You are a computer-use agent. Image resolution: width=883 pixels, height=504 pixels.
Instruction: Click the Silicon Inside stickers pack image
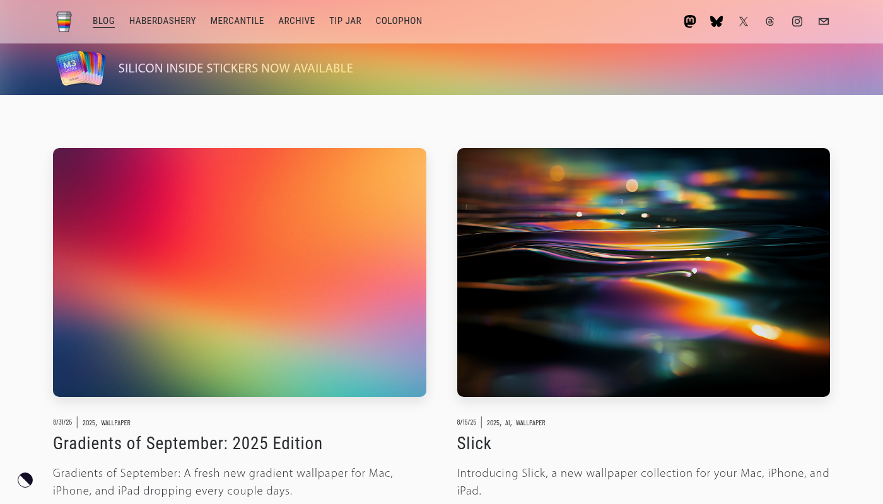[80, 68]
